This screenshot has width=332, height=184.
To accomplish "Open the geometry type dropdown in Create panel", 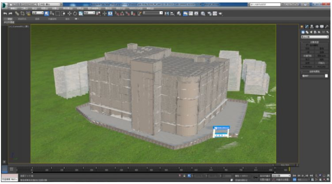I will tap(314, 37).
